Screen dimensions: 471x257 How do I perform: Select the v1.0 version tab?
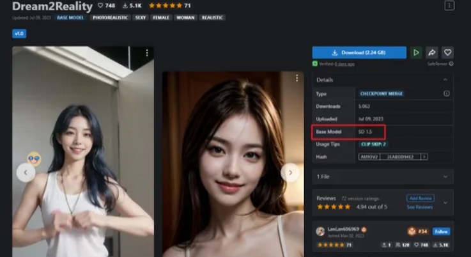19,33
